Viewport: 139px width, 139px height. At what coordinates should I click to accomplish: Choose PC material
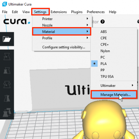tap(114, 57)
